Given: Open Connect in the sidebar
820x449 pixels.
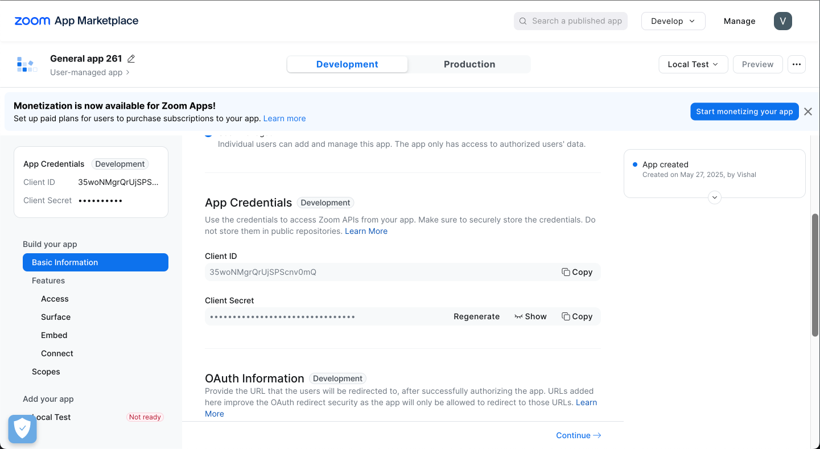Looking at the screenshot, I should (x=57, y=353).
